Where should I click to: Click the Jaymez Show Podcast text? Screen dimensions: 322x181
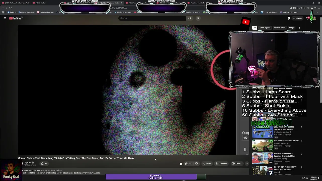coord(51,170)
